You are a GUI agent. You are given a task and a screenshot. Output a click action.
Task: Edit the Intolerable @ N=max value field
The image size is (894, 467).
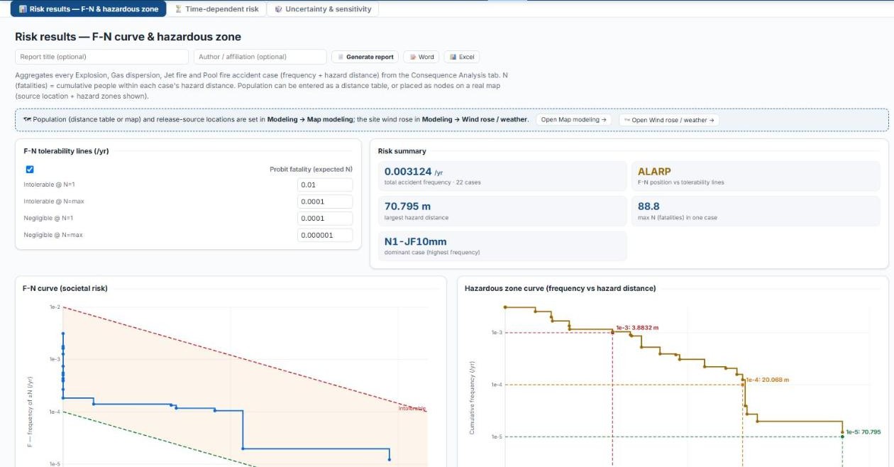(x=325, y=202)
